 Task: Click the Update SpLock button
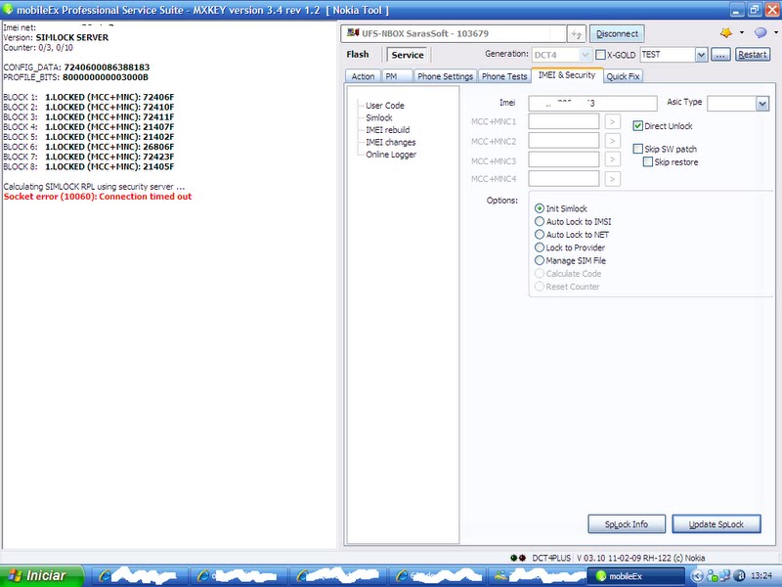coord(717,524)
